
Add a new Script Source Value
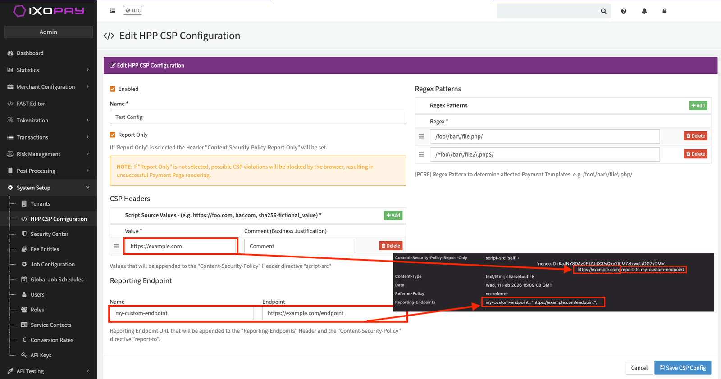coord(393,216)
